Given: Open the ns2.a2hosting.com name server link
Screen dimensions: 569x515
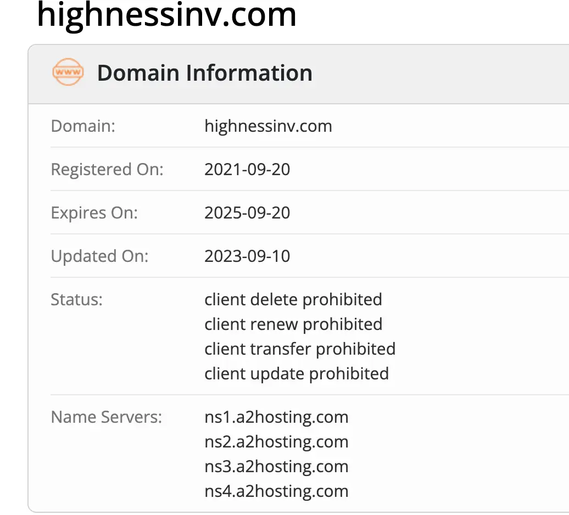Looking at the screenshot, I should click(x=276, y=441).
